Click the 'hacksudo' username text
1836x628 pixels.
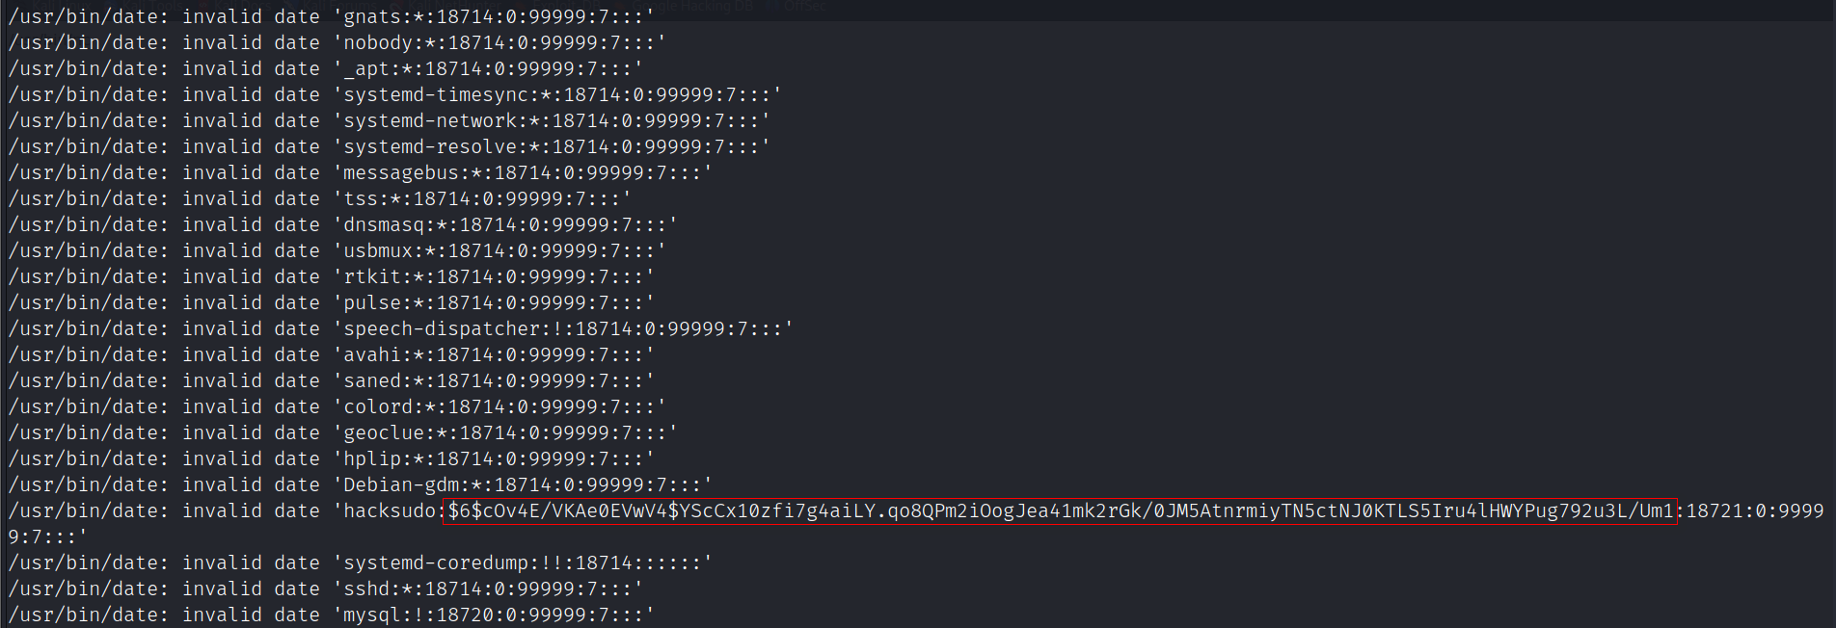391,511
